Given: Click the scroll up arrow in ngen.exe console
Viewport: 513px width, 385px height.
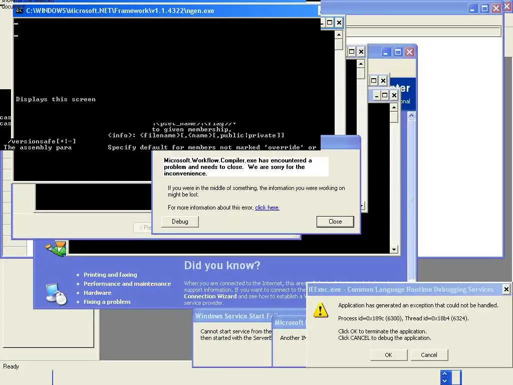Looking at the screenshot, I should pyautogui.click(x=339, y=35).
